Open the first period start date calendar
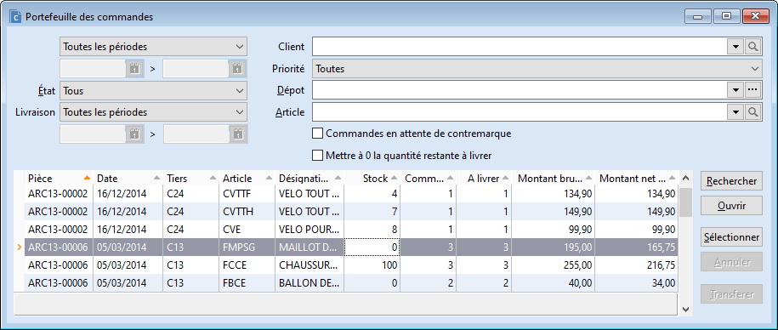 pos(135,69)
